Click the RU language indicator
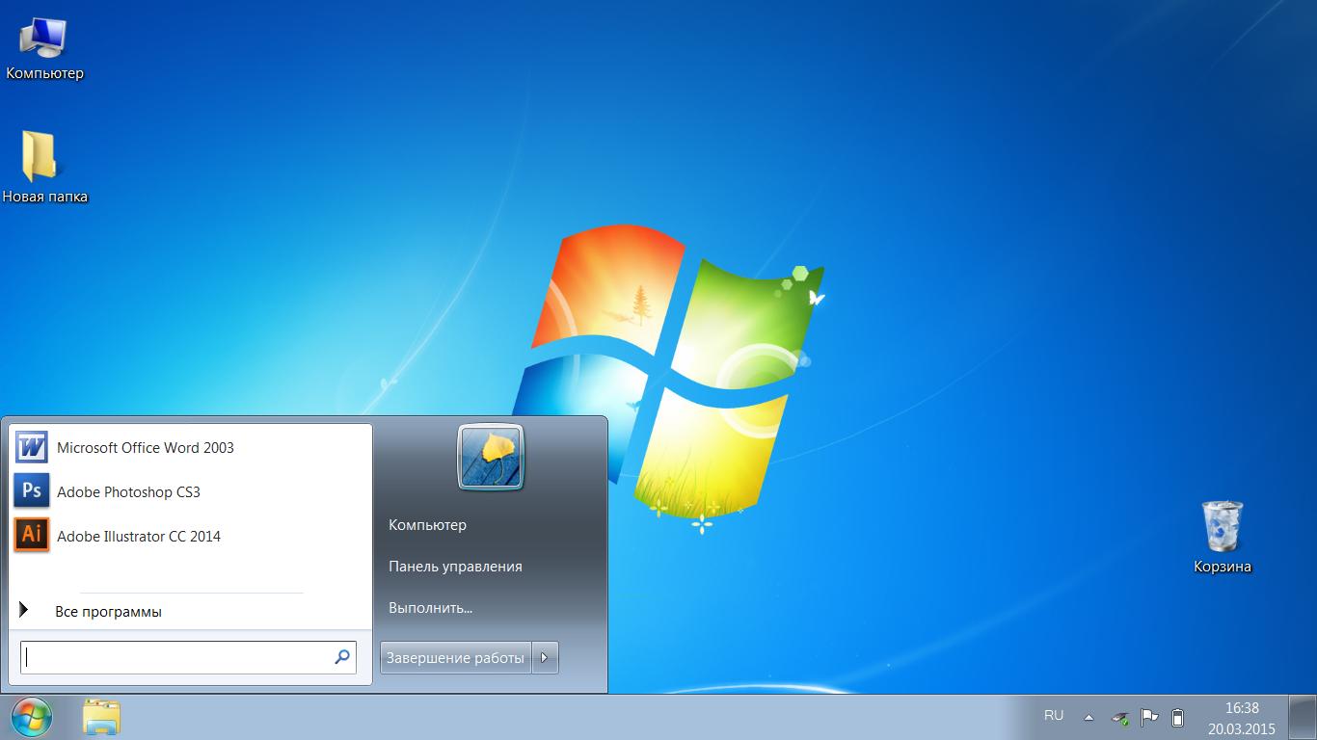The width and height of the screenshot is (1317, 740). (1054, 716)
